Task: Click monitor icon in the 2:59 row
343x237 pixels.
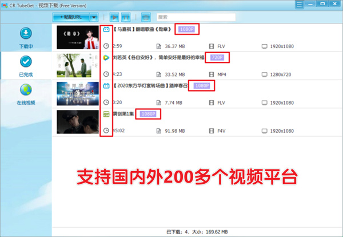Action: (x=265, y=46)
